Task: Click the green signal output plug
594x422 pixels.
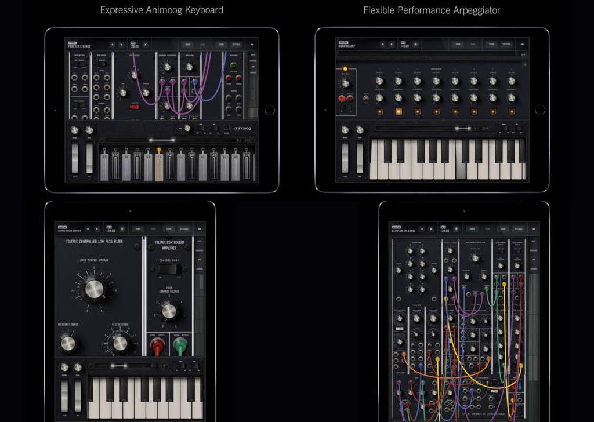Action: click(x=180, y=346)
